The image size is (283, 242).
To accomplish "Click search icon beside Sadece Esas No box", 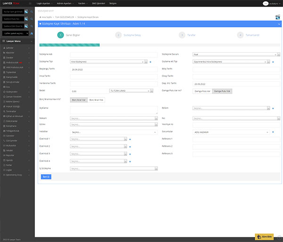I will [32, 19].
